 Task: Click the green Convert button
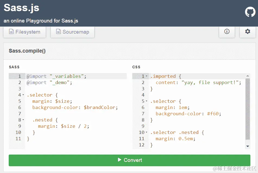[x=130, y=160]
